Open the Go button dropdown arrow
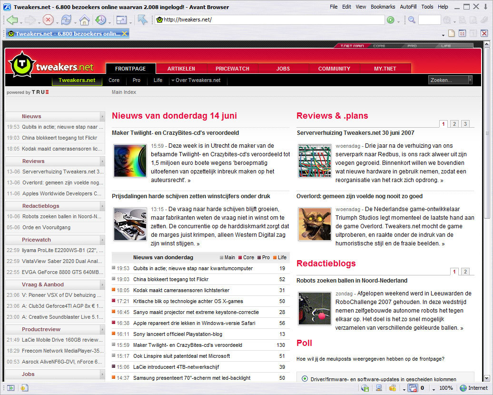Viewport: 493px width, 395px height. (399, 22)
